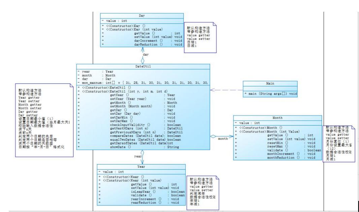Image resolution: width=359 pixels, height=212 pixels.
Task: Click validate () method in Year class
Action: [142, 195]
